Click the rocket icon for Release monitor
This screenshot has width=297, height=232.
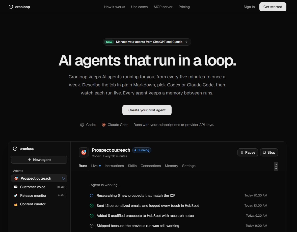tap(16, 195)
